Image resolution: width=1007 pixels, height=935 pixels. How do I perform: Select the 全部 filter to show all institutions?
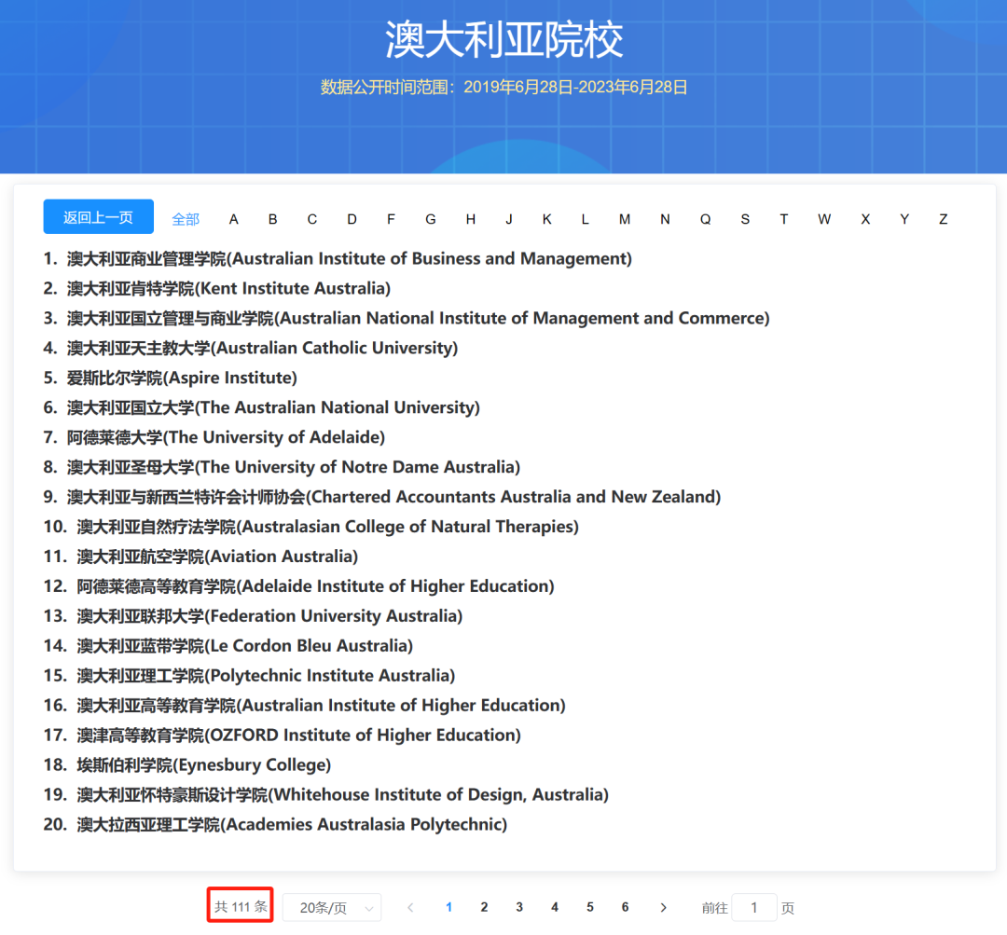[186, 218]
